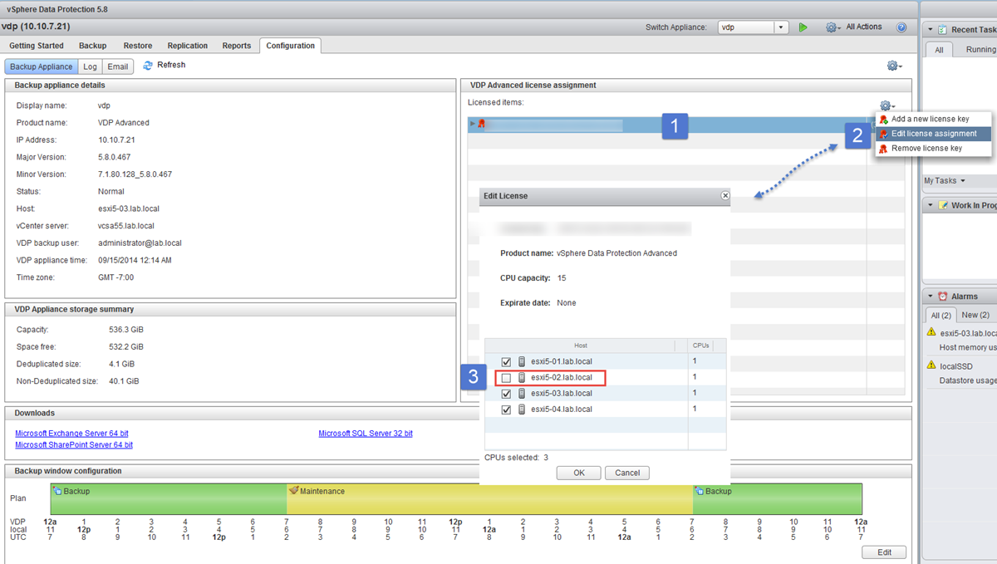Select Remove license key menu item
Screen dimensions: 997x564
click(933, 149)
